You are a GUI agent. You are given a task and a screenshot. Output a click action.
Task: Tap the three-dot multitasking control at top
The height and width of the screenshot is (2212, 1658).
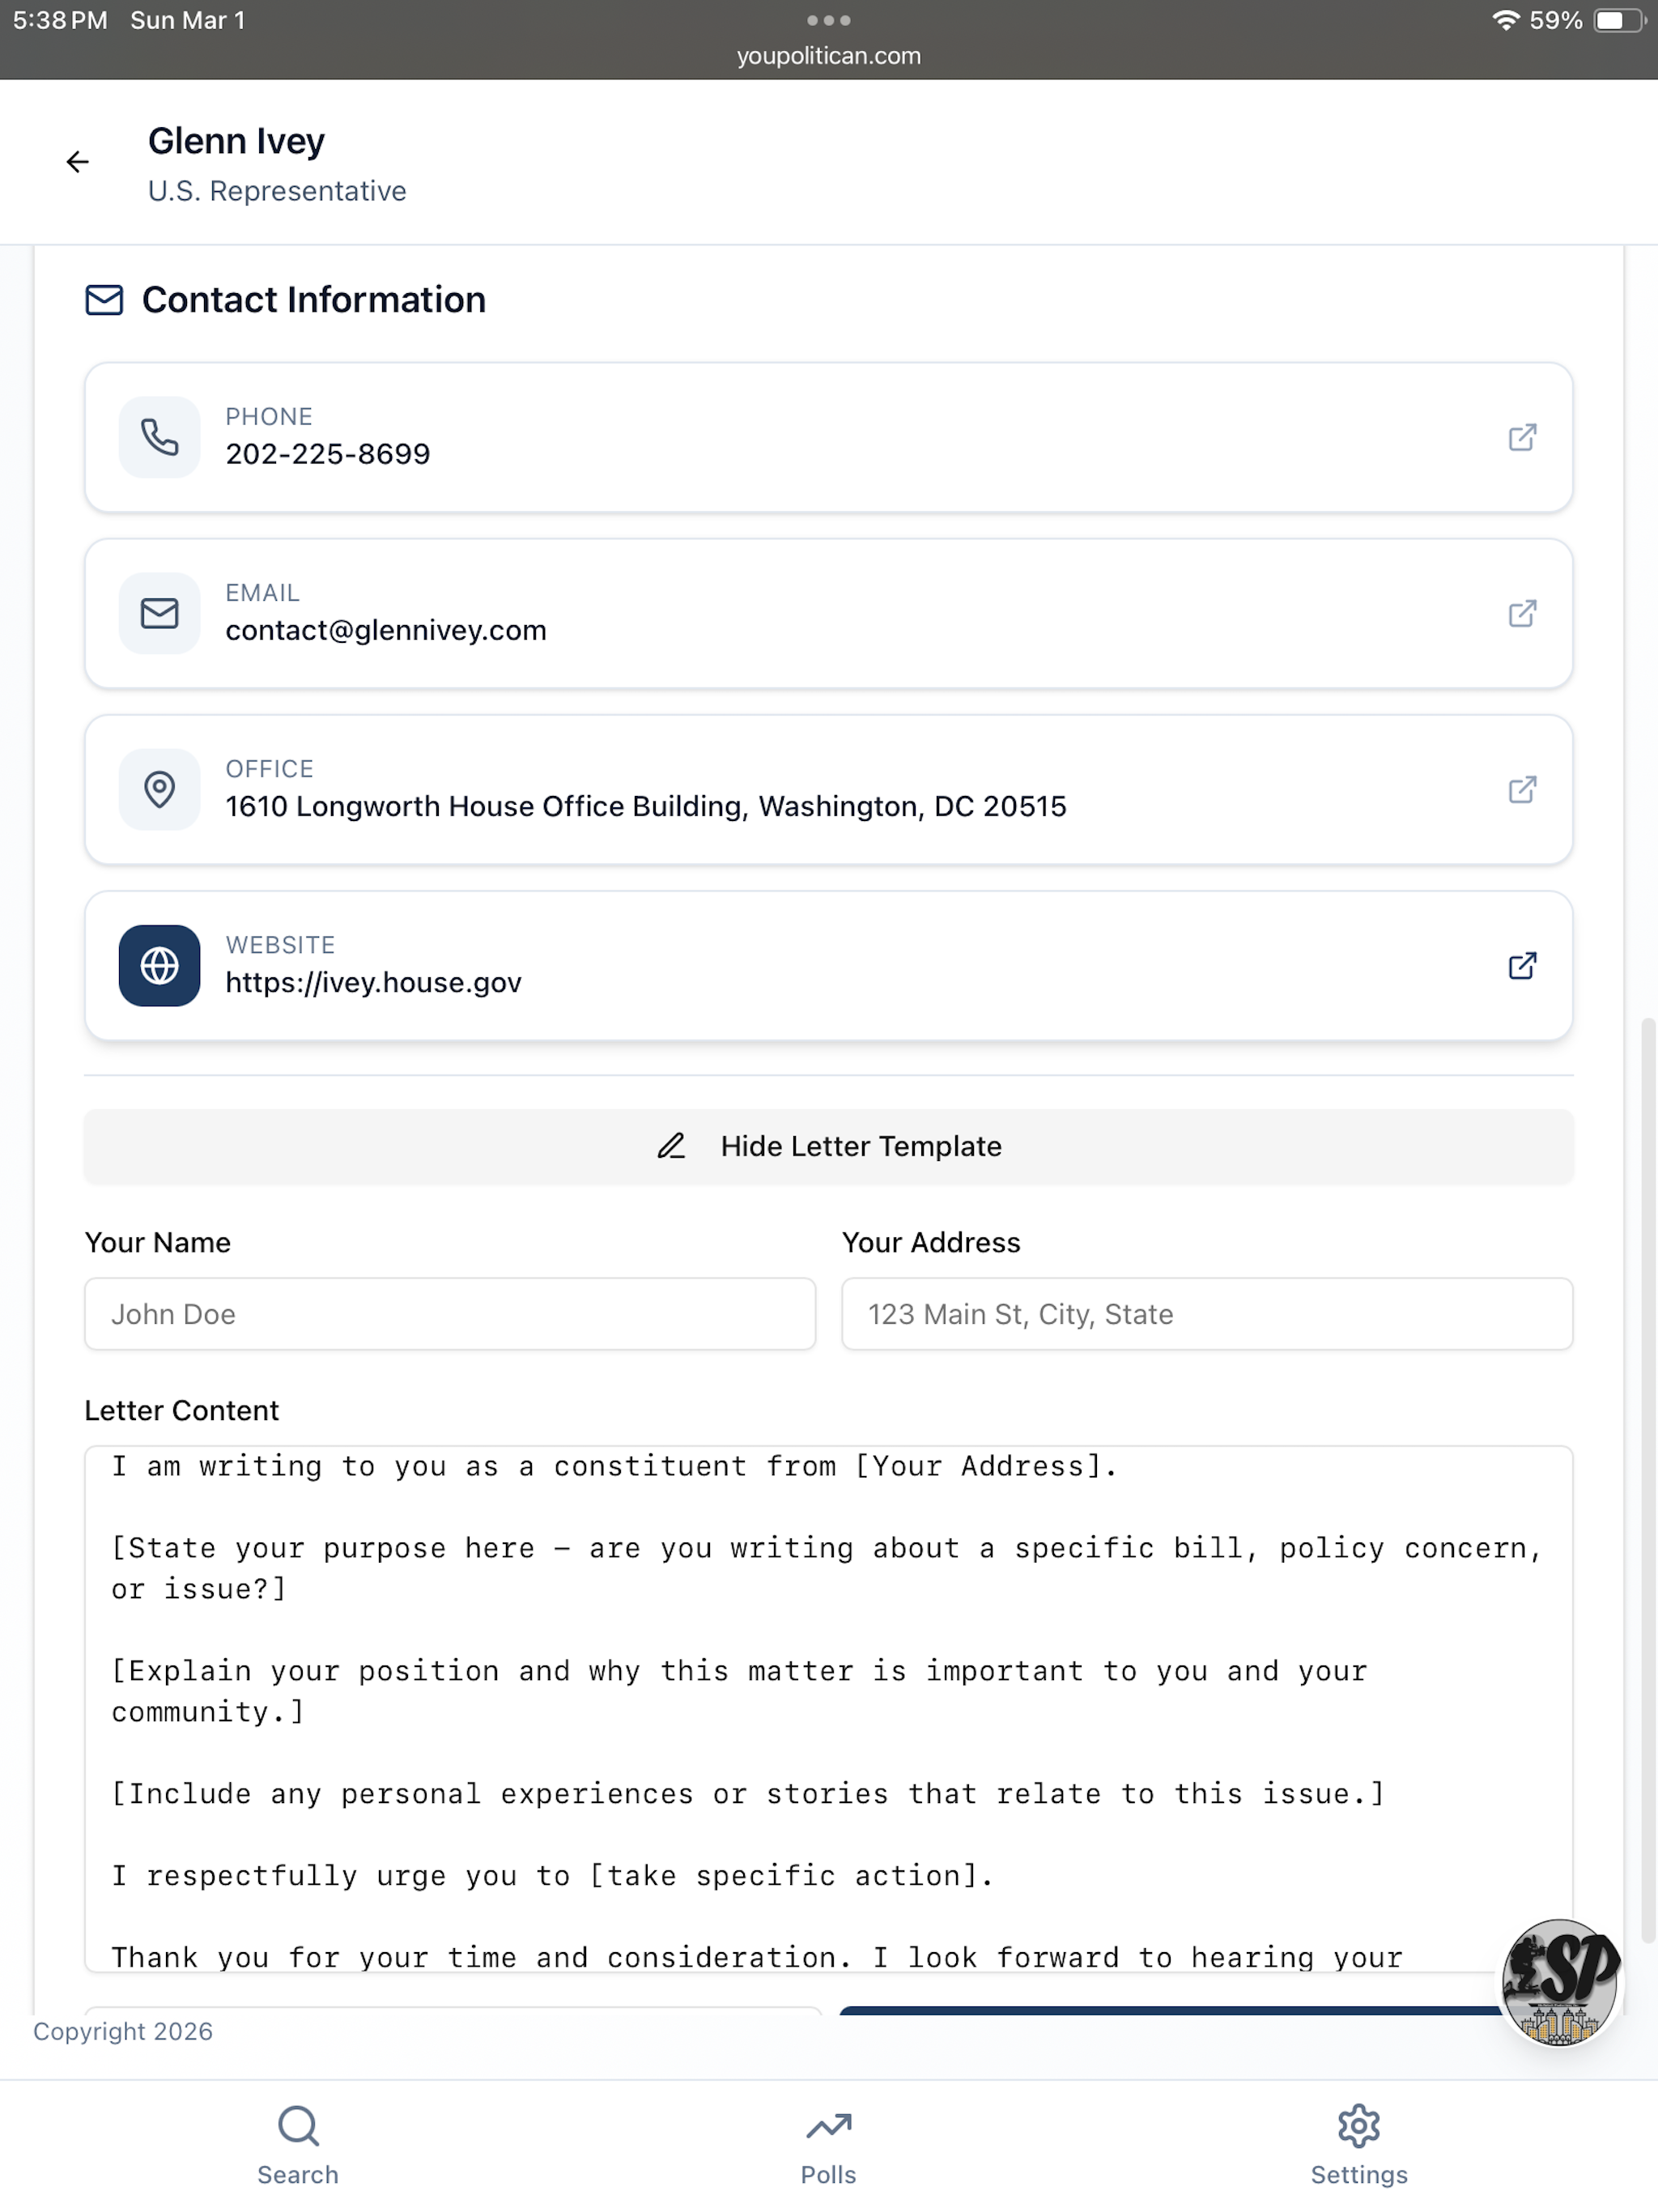(828, 20)
